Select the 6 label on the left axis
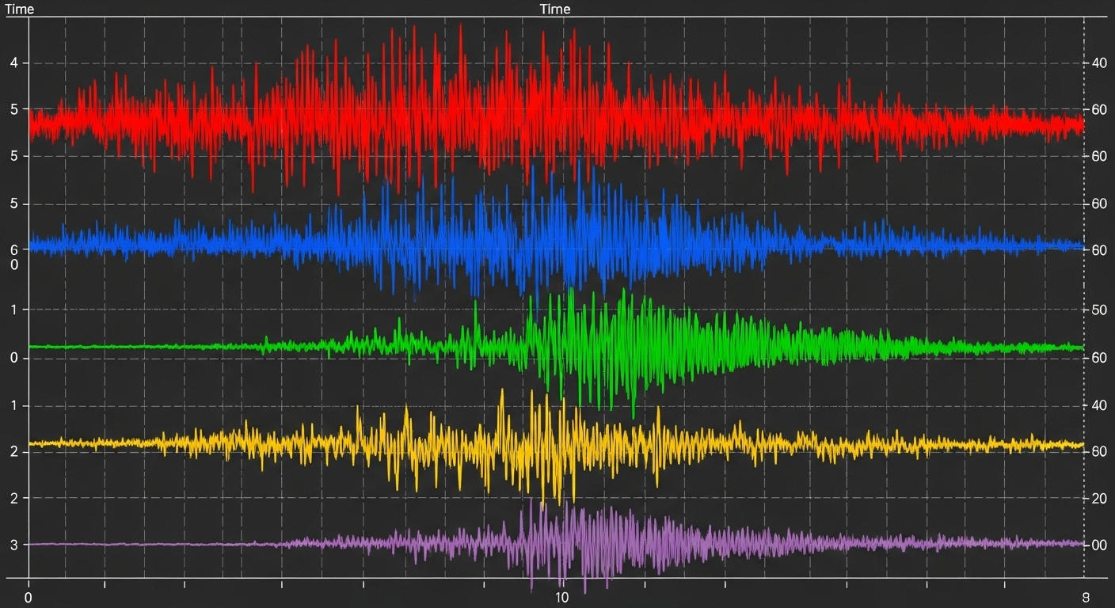1115x608 pixels. tap(14, 249)
